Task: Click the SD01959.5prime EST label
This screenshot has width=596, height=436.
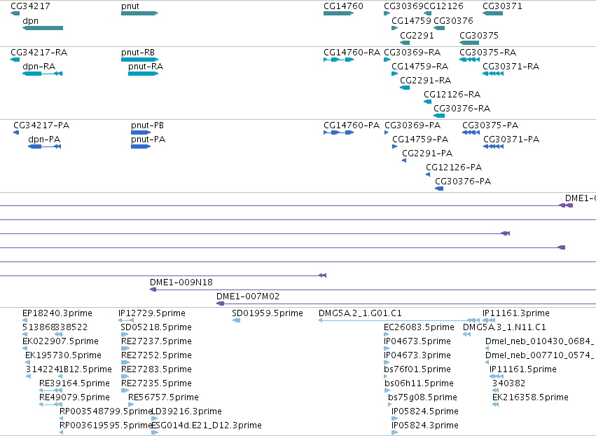Action: point(268,313)
